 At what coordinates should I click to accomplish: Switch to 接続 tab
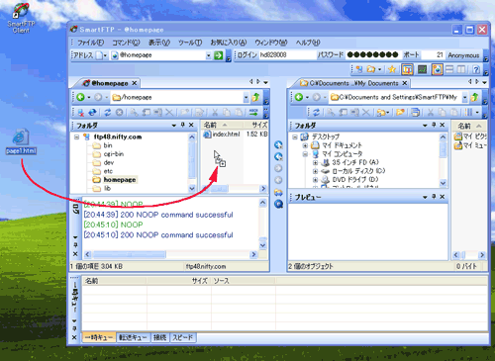click(x=159, y=337)
